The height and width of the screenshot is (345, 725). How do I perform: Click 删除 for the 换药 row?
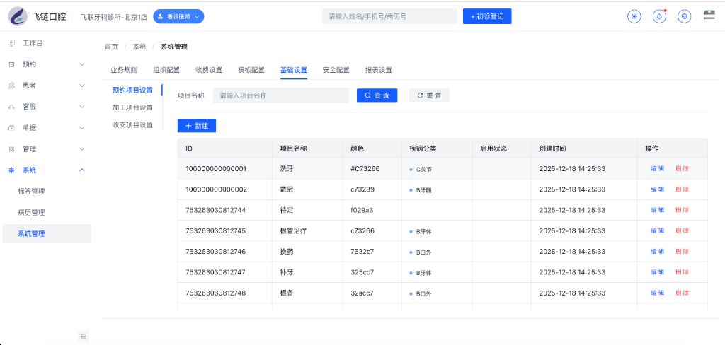[682, 252]
